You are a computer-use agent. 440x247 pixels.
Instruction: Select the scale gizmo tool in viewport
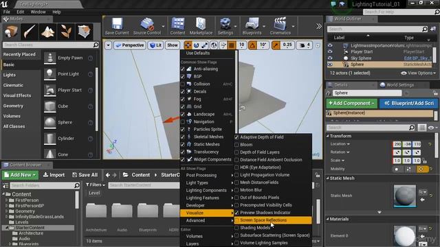pyautogui.click(x=205, y=45)
